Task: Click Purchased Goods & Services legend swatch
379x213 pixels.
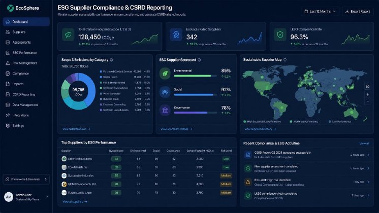Action: point(101,72)
